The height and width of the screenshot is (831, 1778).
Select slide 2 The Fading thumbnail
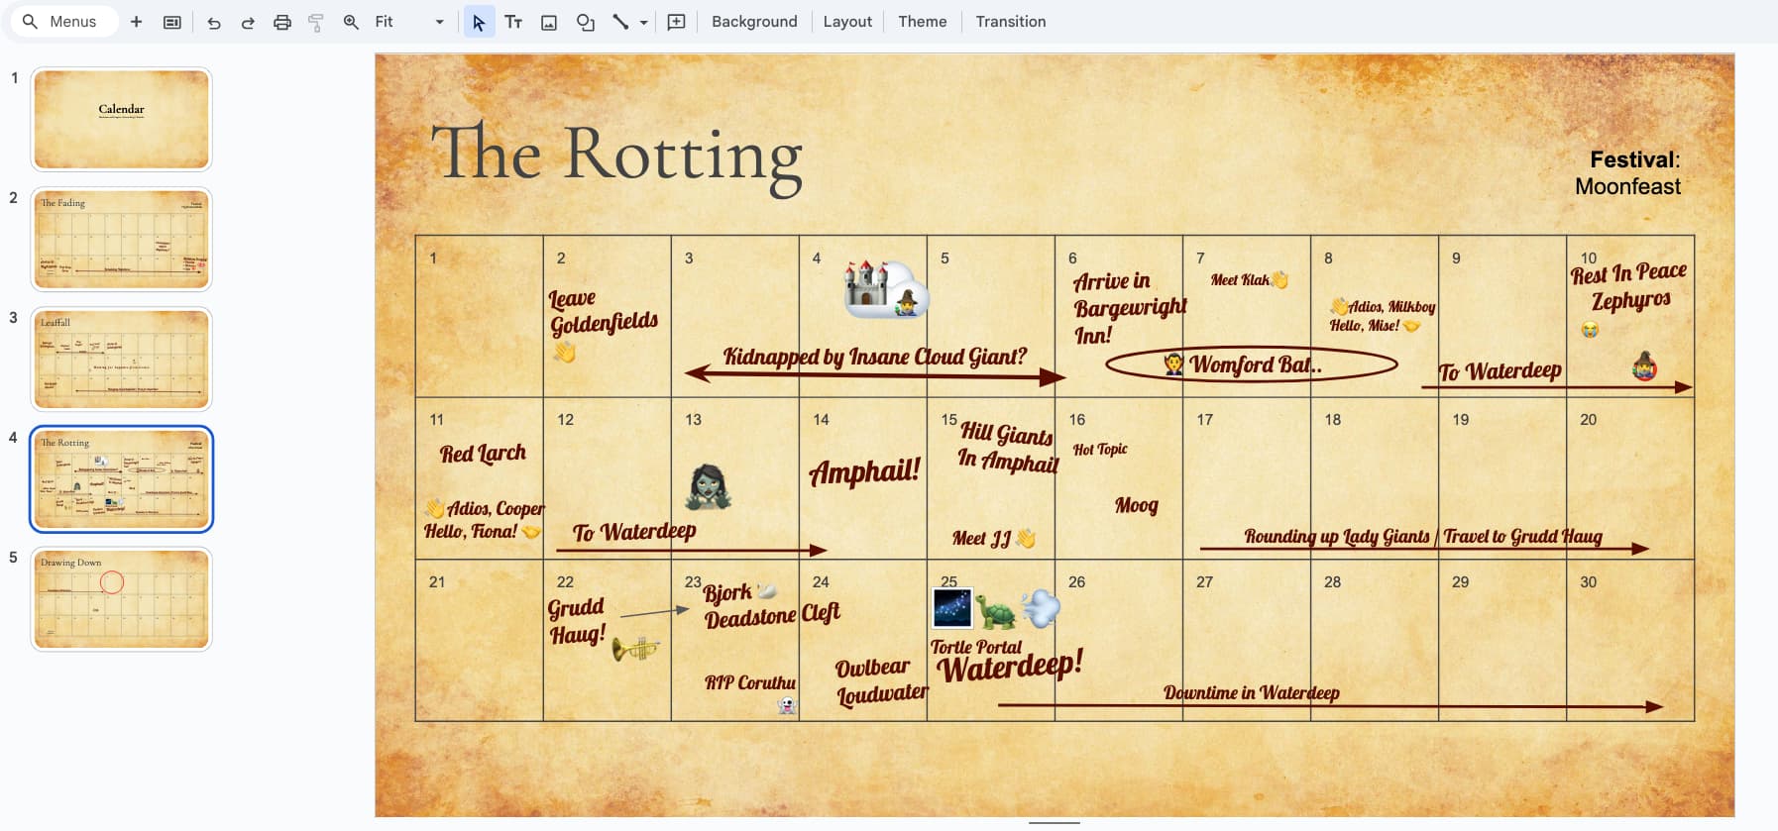[x=121, y=239]
